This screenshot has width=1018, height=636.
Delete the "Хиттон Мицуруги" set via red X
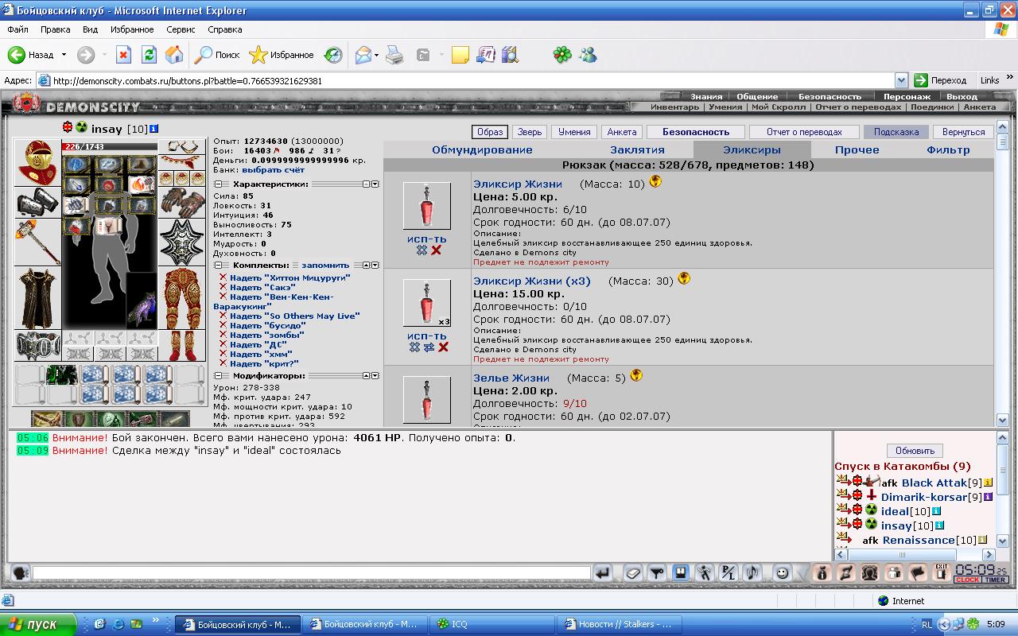(223, 277)
